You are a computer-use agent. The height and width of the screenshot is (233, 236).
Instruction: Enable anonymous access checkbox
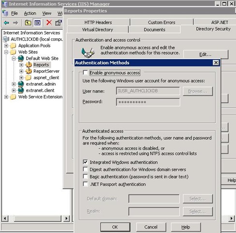85,72
